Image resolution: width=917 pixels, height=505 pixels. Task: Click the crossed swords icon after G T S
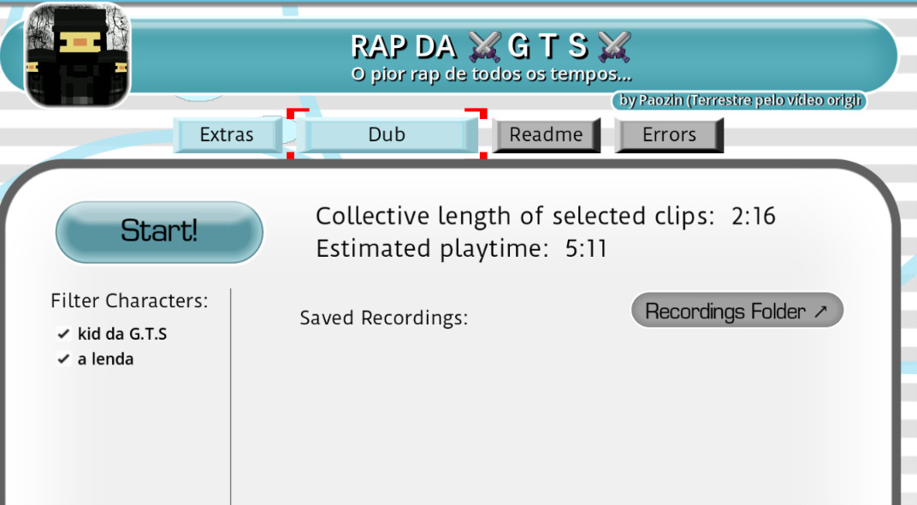click(x=614, y=47)
